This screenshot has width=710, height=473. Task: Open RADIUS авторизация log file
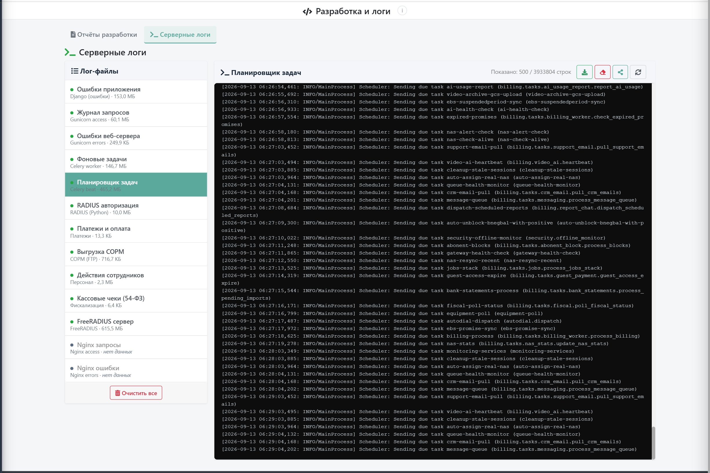click(136, 208)
